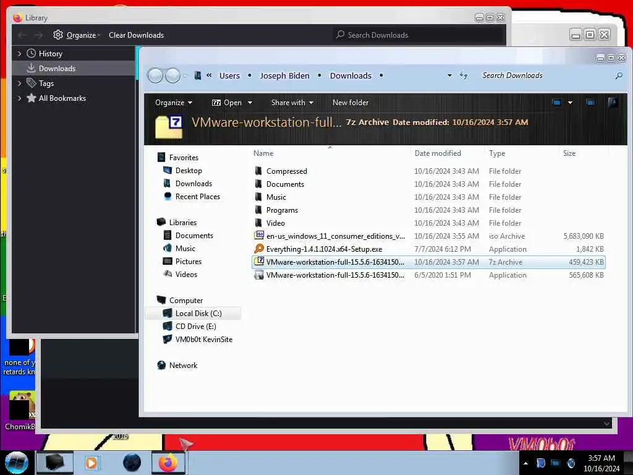633x475 pixels.
Task: Expand All Bookmarks in Library sidebar
Action: (19, 98)
